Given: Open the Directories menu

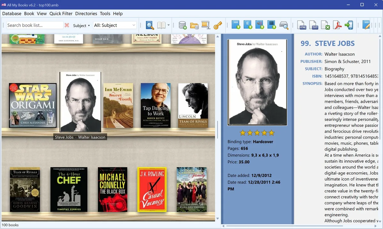Looking at the screenshot, I should click(86, 13).
